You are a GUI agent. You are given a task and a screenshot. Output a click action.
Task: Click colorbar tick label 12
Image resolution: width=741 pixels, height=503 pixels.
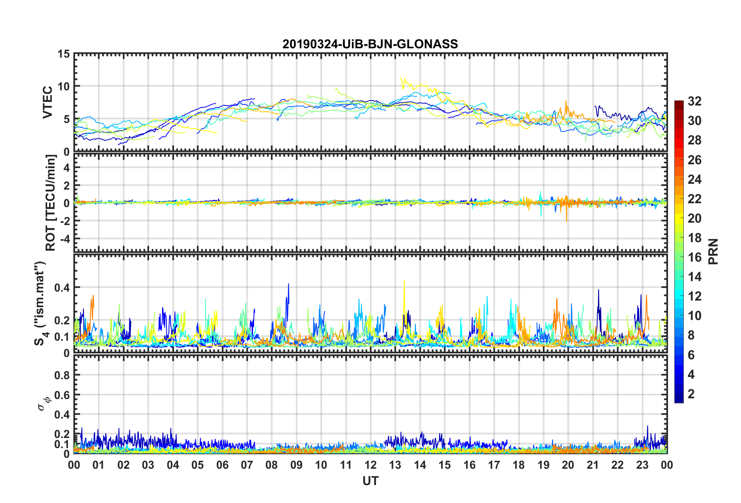[695, 296]
